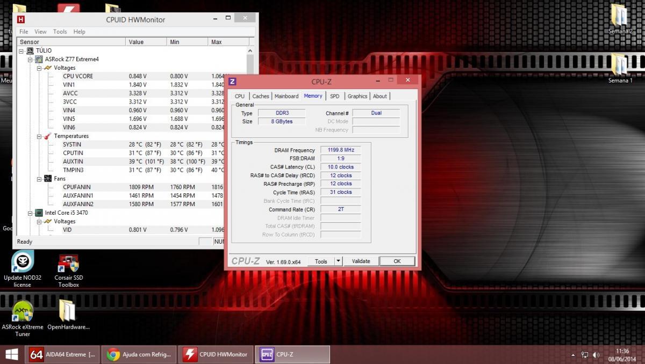Click the Channel # field showing Dual

(376, 113)
